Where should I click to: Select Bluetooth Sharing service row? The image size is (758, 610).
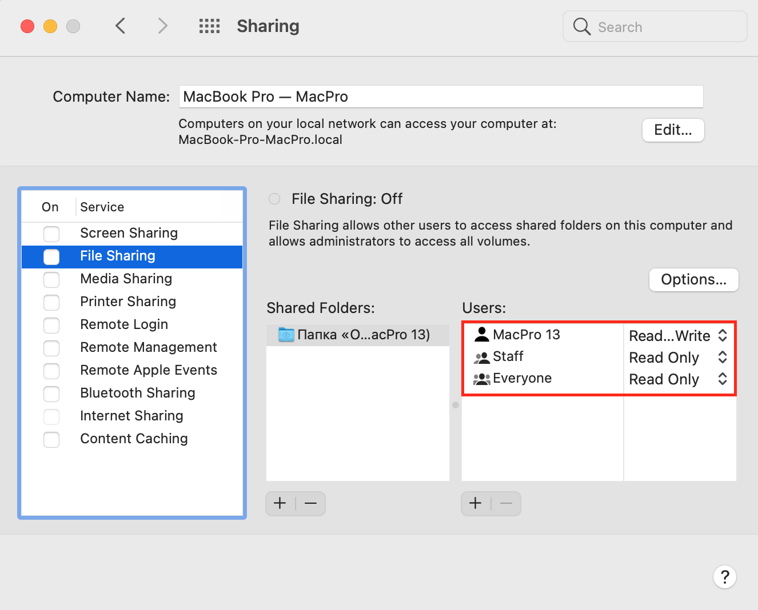(132, 394)
